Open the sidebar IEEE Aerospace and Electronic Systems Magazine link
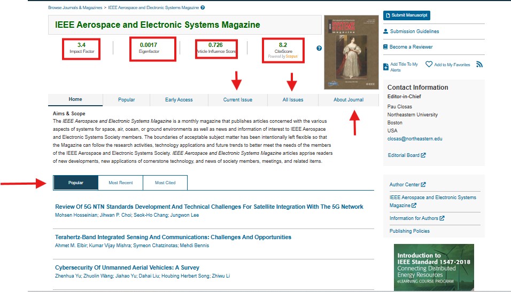 tap(433, 201)
